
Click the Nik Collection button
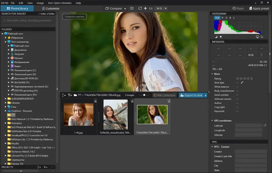[x=164, y=96]
